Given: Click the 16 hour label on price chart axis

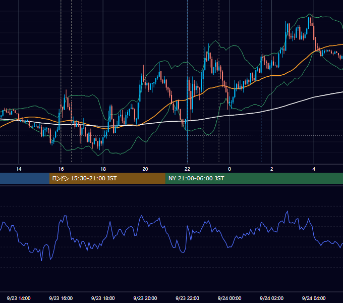Looking at the screenshot, I should (x=61, y=169).
